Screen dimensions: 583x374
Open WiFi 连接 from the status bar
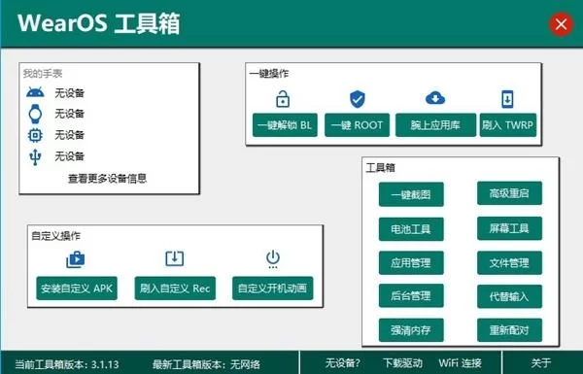tap(461, 363)
